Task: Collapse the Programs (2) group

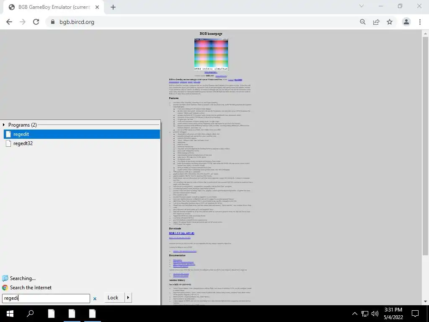Action: 4,125
